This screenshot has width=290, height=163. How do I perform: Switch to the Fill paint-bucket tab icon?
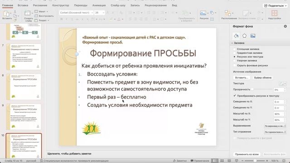(236, 36)
